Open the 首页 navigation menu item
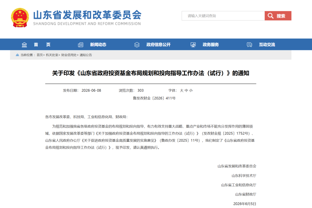The height and width of the screenshot is (208, 312). (x=42, y=44)
